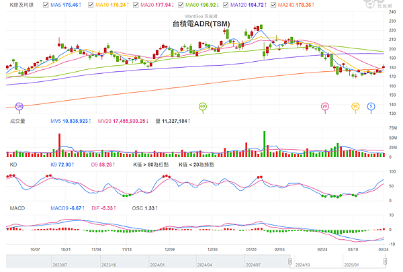The height and width of the screenshot is (272, 403).
Task: Click the DIF -5.33 value label
Action: click(x=103, y=208)
